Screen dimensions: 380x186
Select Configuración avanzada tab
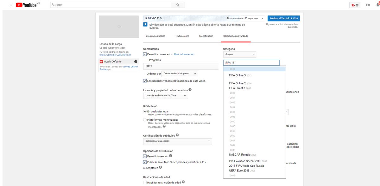tap(236, 36)
